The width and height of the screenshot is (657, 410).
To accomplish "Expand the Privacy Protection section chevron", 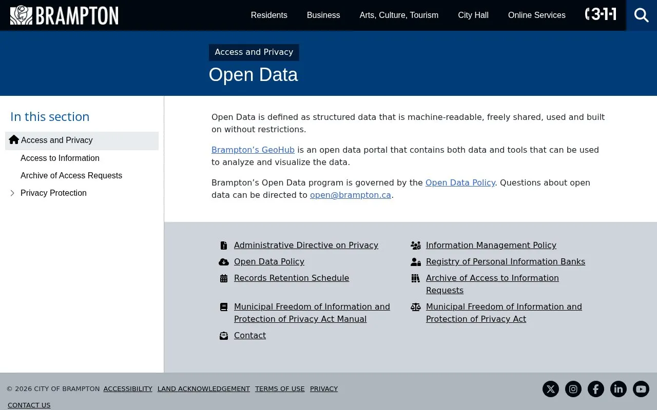I will [12, 193].
